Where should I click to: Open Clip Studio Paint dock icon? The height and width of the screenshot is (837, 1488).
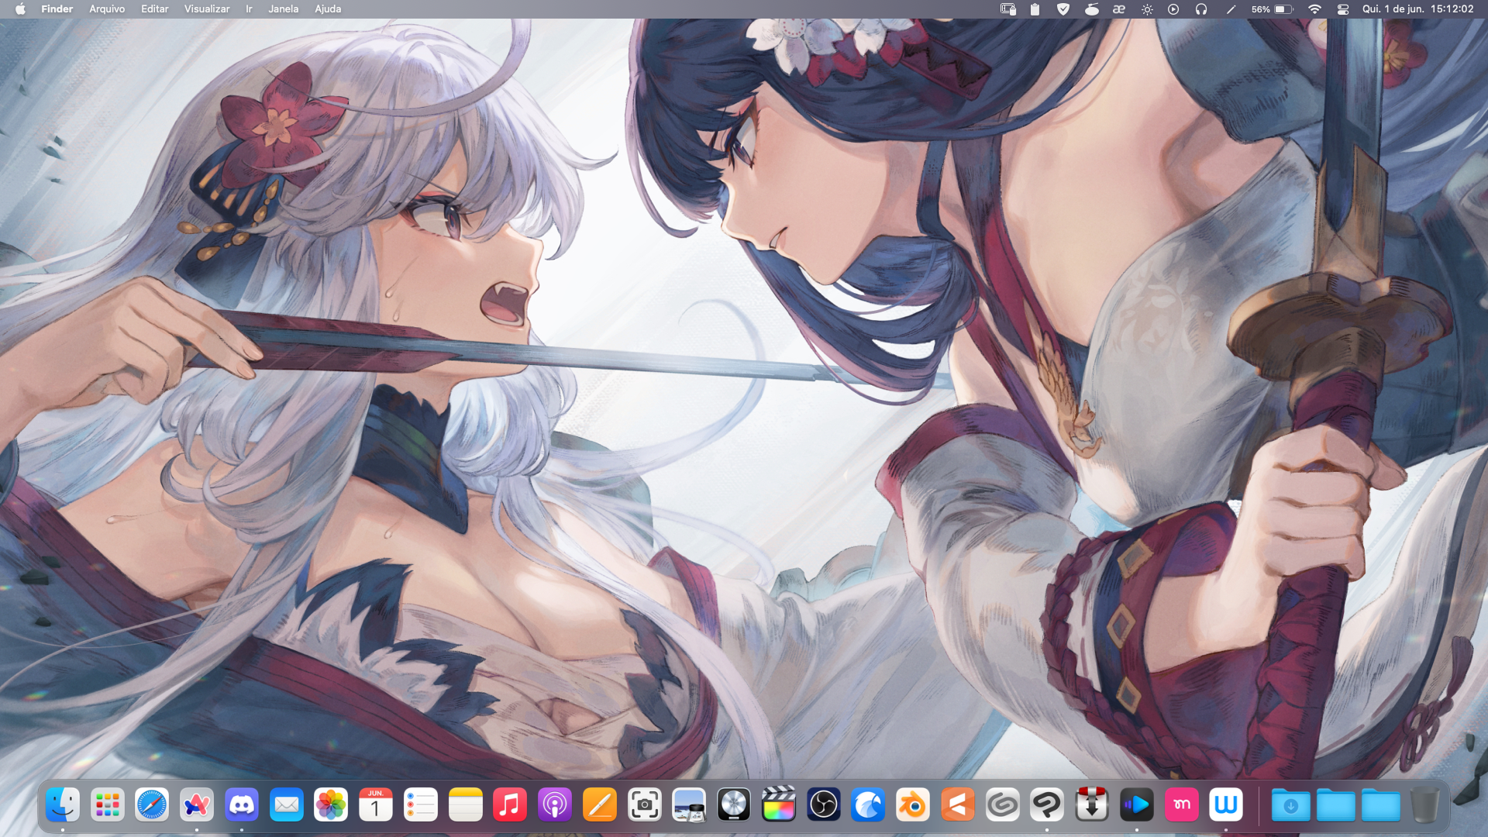[x=1047, y=806]
